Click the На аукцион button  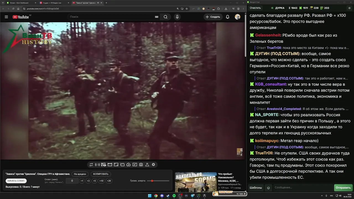point(80,174)
